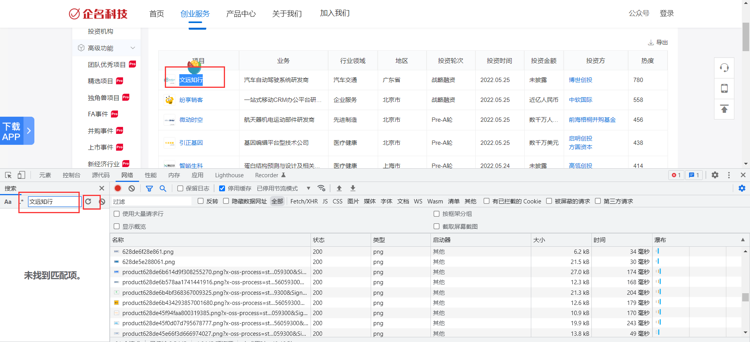This screenshot has height=342, width=750.
Task: Click the back-to-top arrow icon
Action: pyautogui.click(x=724, y=109)
